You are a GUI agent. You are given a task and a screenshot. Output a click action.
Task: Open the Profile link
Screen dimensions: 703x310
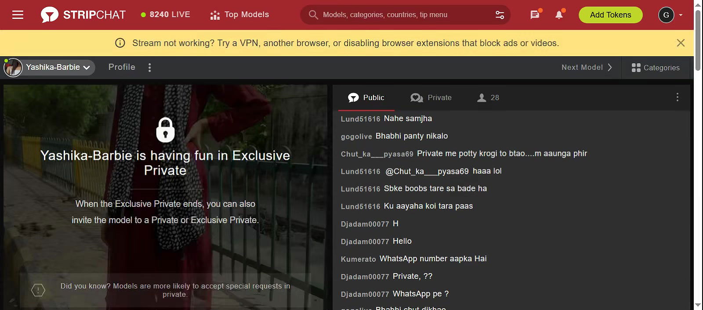click(122, 67)
